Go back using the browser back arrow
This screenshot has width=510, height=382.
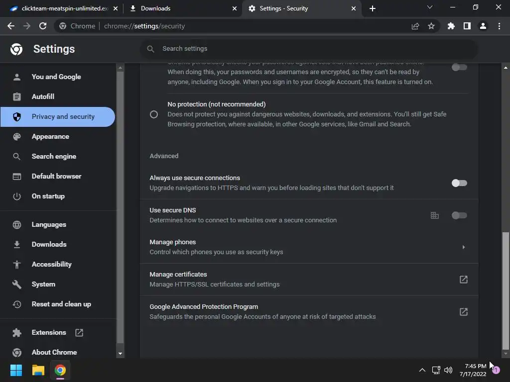tap(11, 26)
